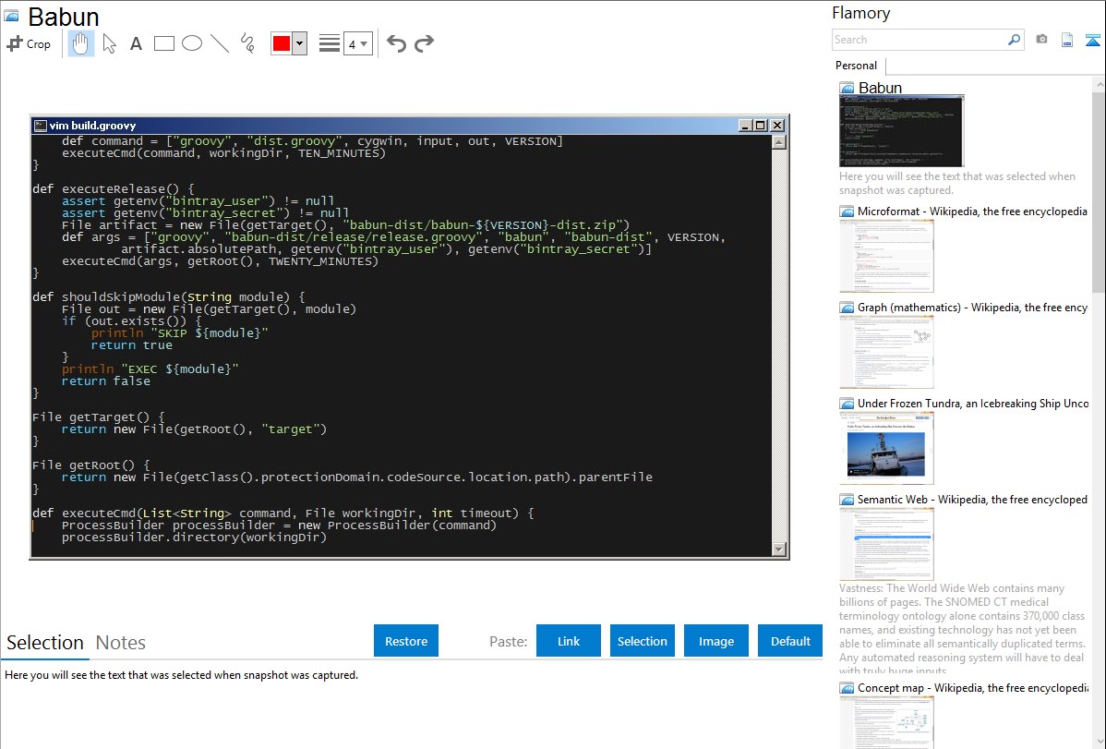Click the icon beside Graph (mathematics) title
The height and width of the screenshot is (749, 1106).
pyautogui.click(x=847, y=308)
